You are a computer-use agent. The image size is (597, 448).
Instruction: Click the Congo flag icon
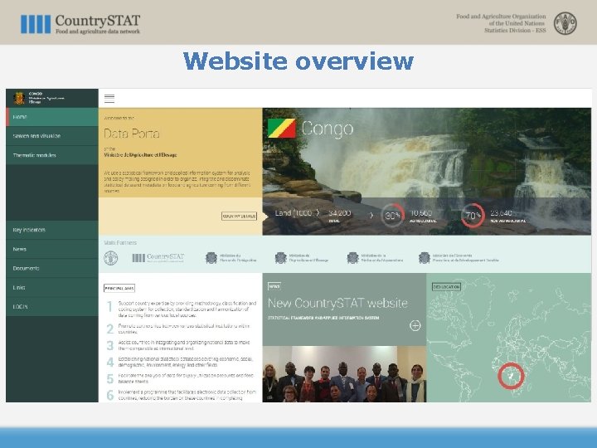[x=281, y=128]
